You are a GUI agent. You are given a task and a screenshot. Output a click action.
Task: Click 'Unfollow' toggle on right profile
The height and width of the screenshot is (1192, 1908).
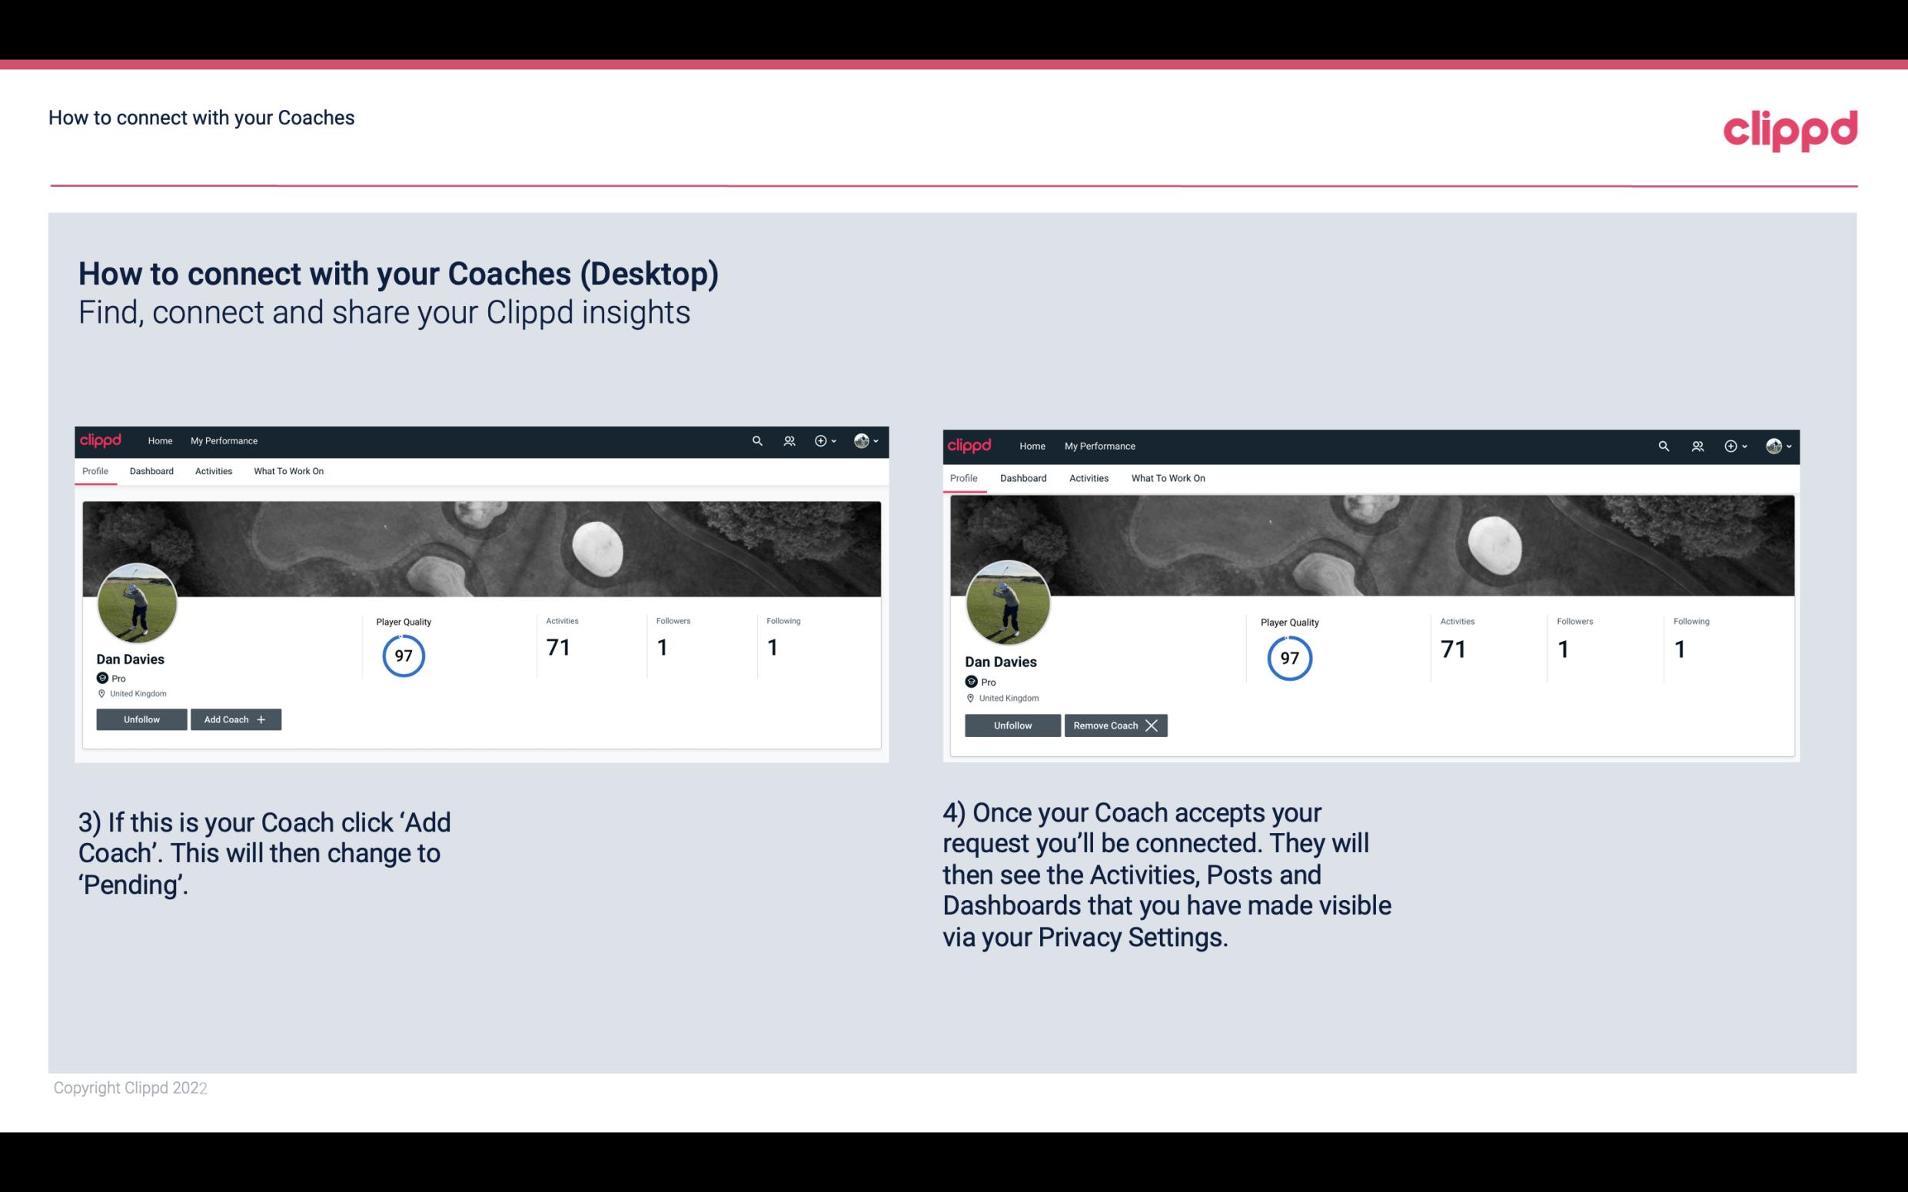tap(1012, 724)
